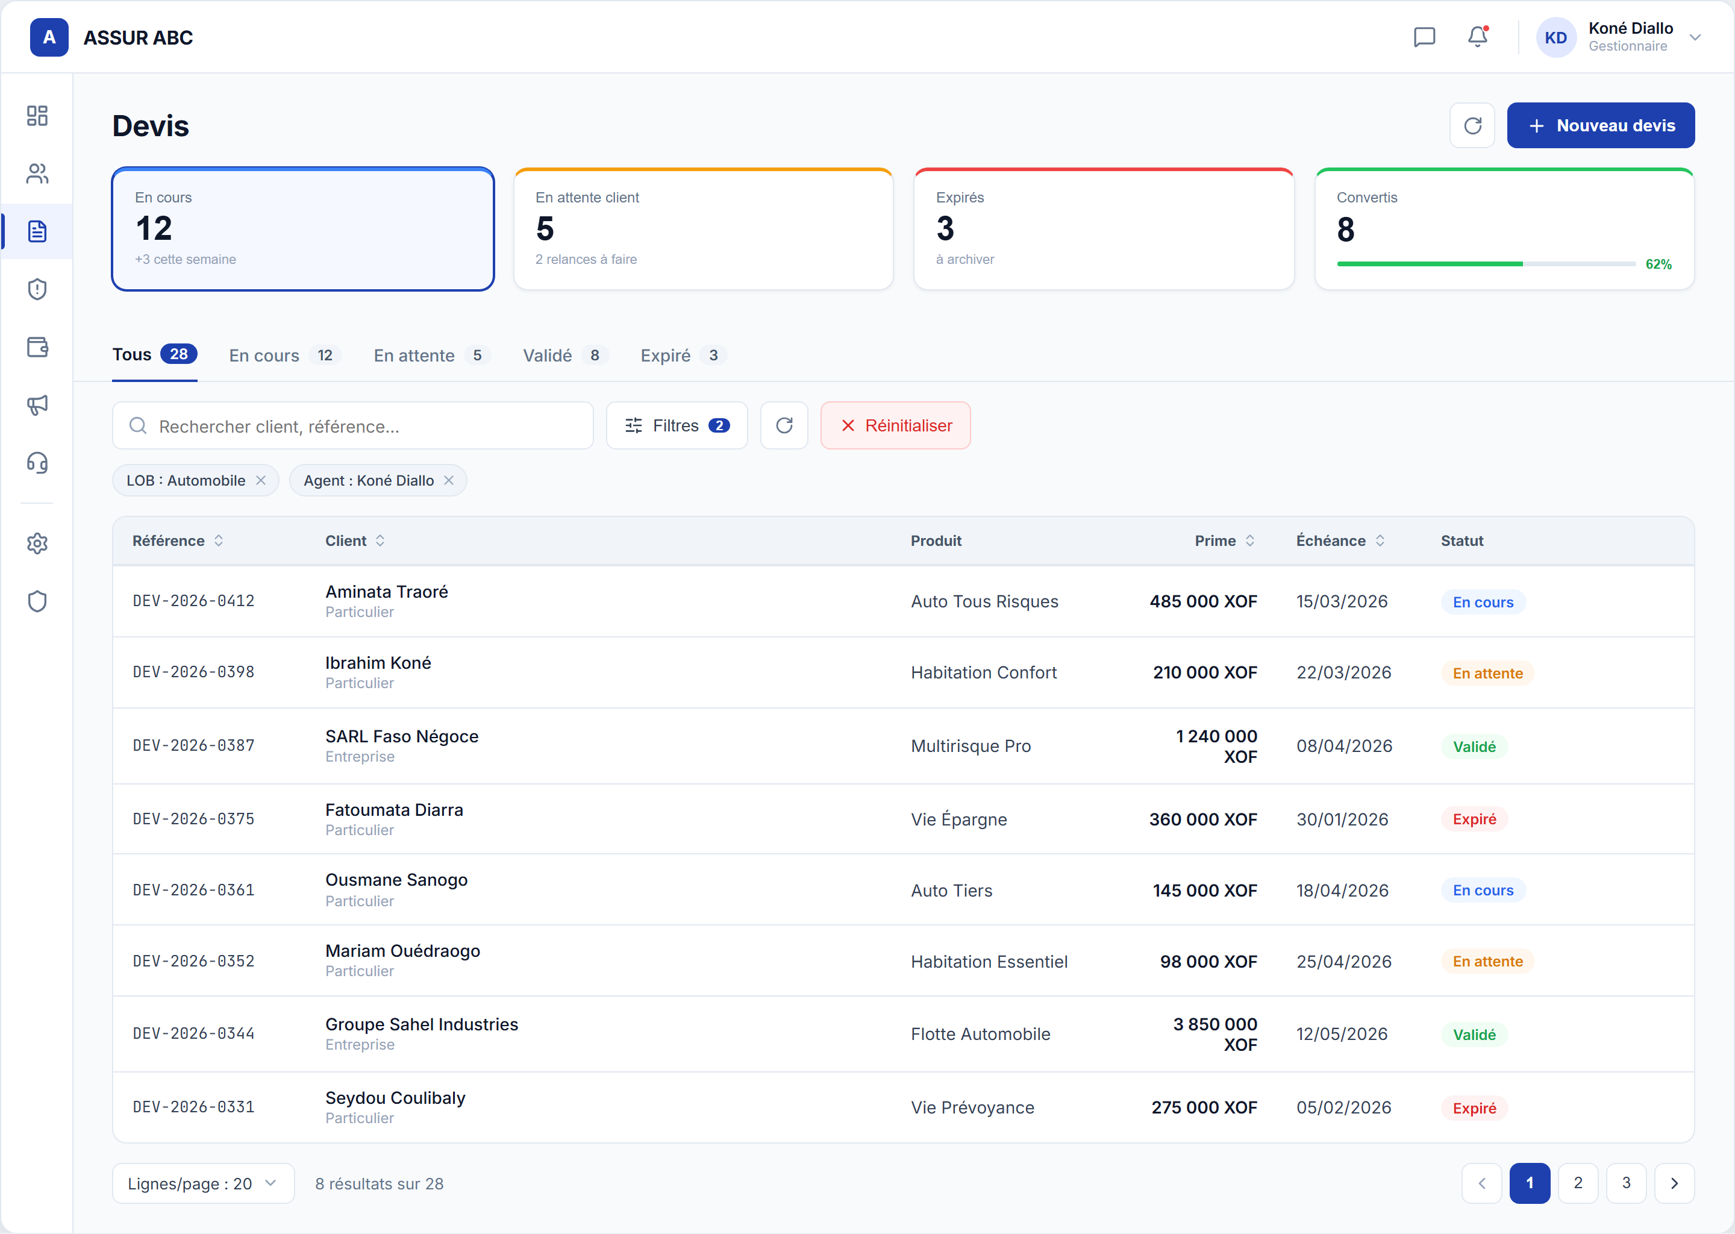
Task: Open the messages chat icon
Action: pyautogui.click(x=1424, y=37)
